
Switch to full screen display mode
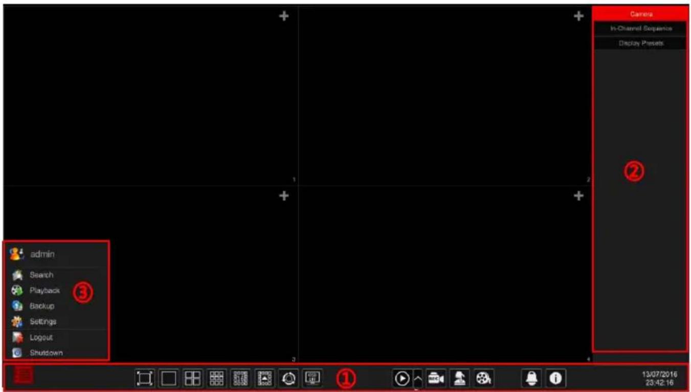click(145, 378)
